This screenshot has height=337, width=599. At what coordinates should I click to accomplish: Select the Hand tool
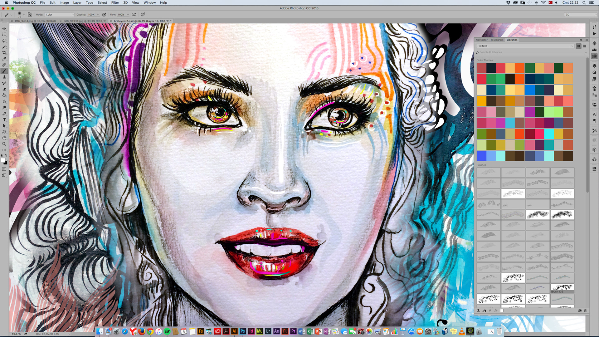pos(4,138)
